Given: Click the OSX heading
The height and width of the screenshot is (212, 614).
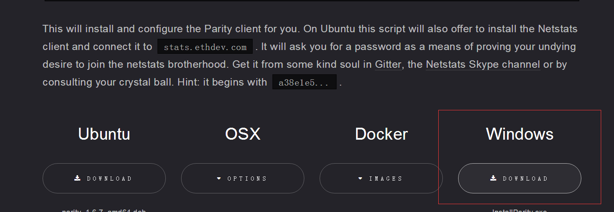Looking at the screenshot, I should pyautogui.click(x=243, y=134).
